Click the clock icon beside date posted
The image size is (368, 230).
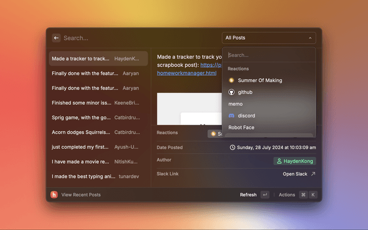232,147
